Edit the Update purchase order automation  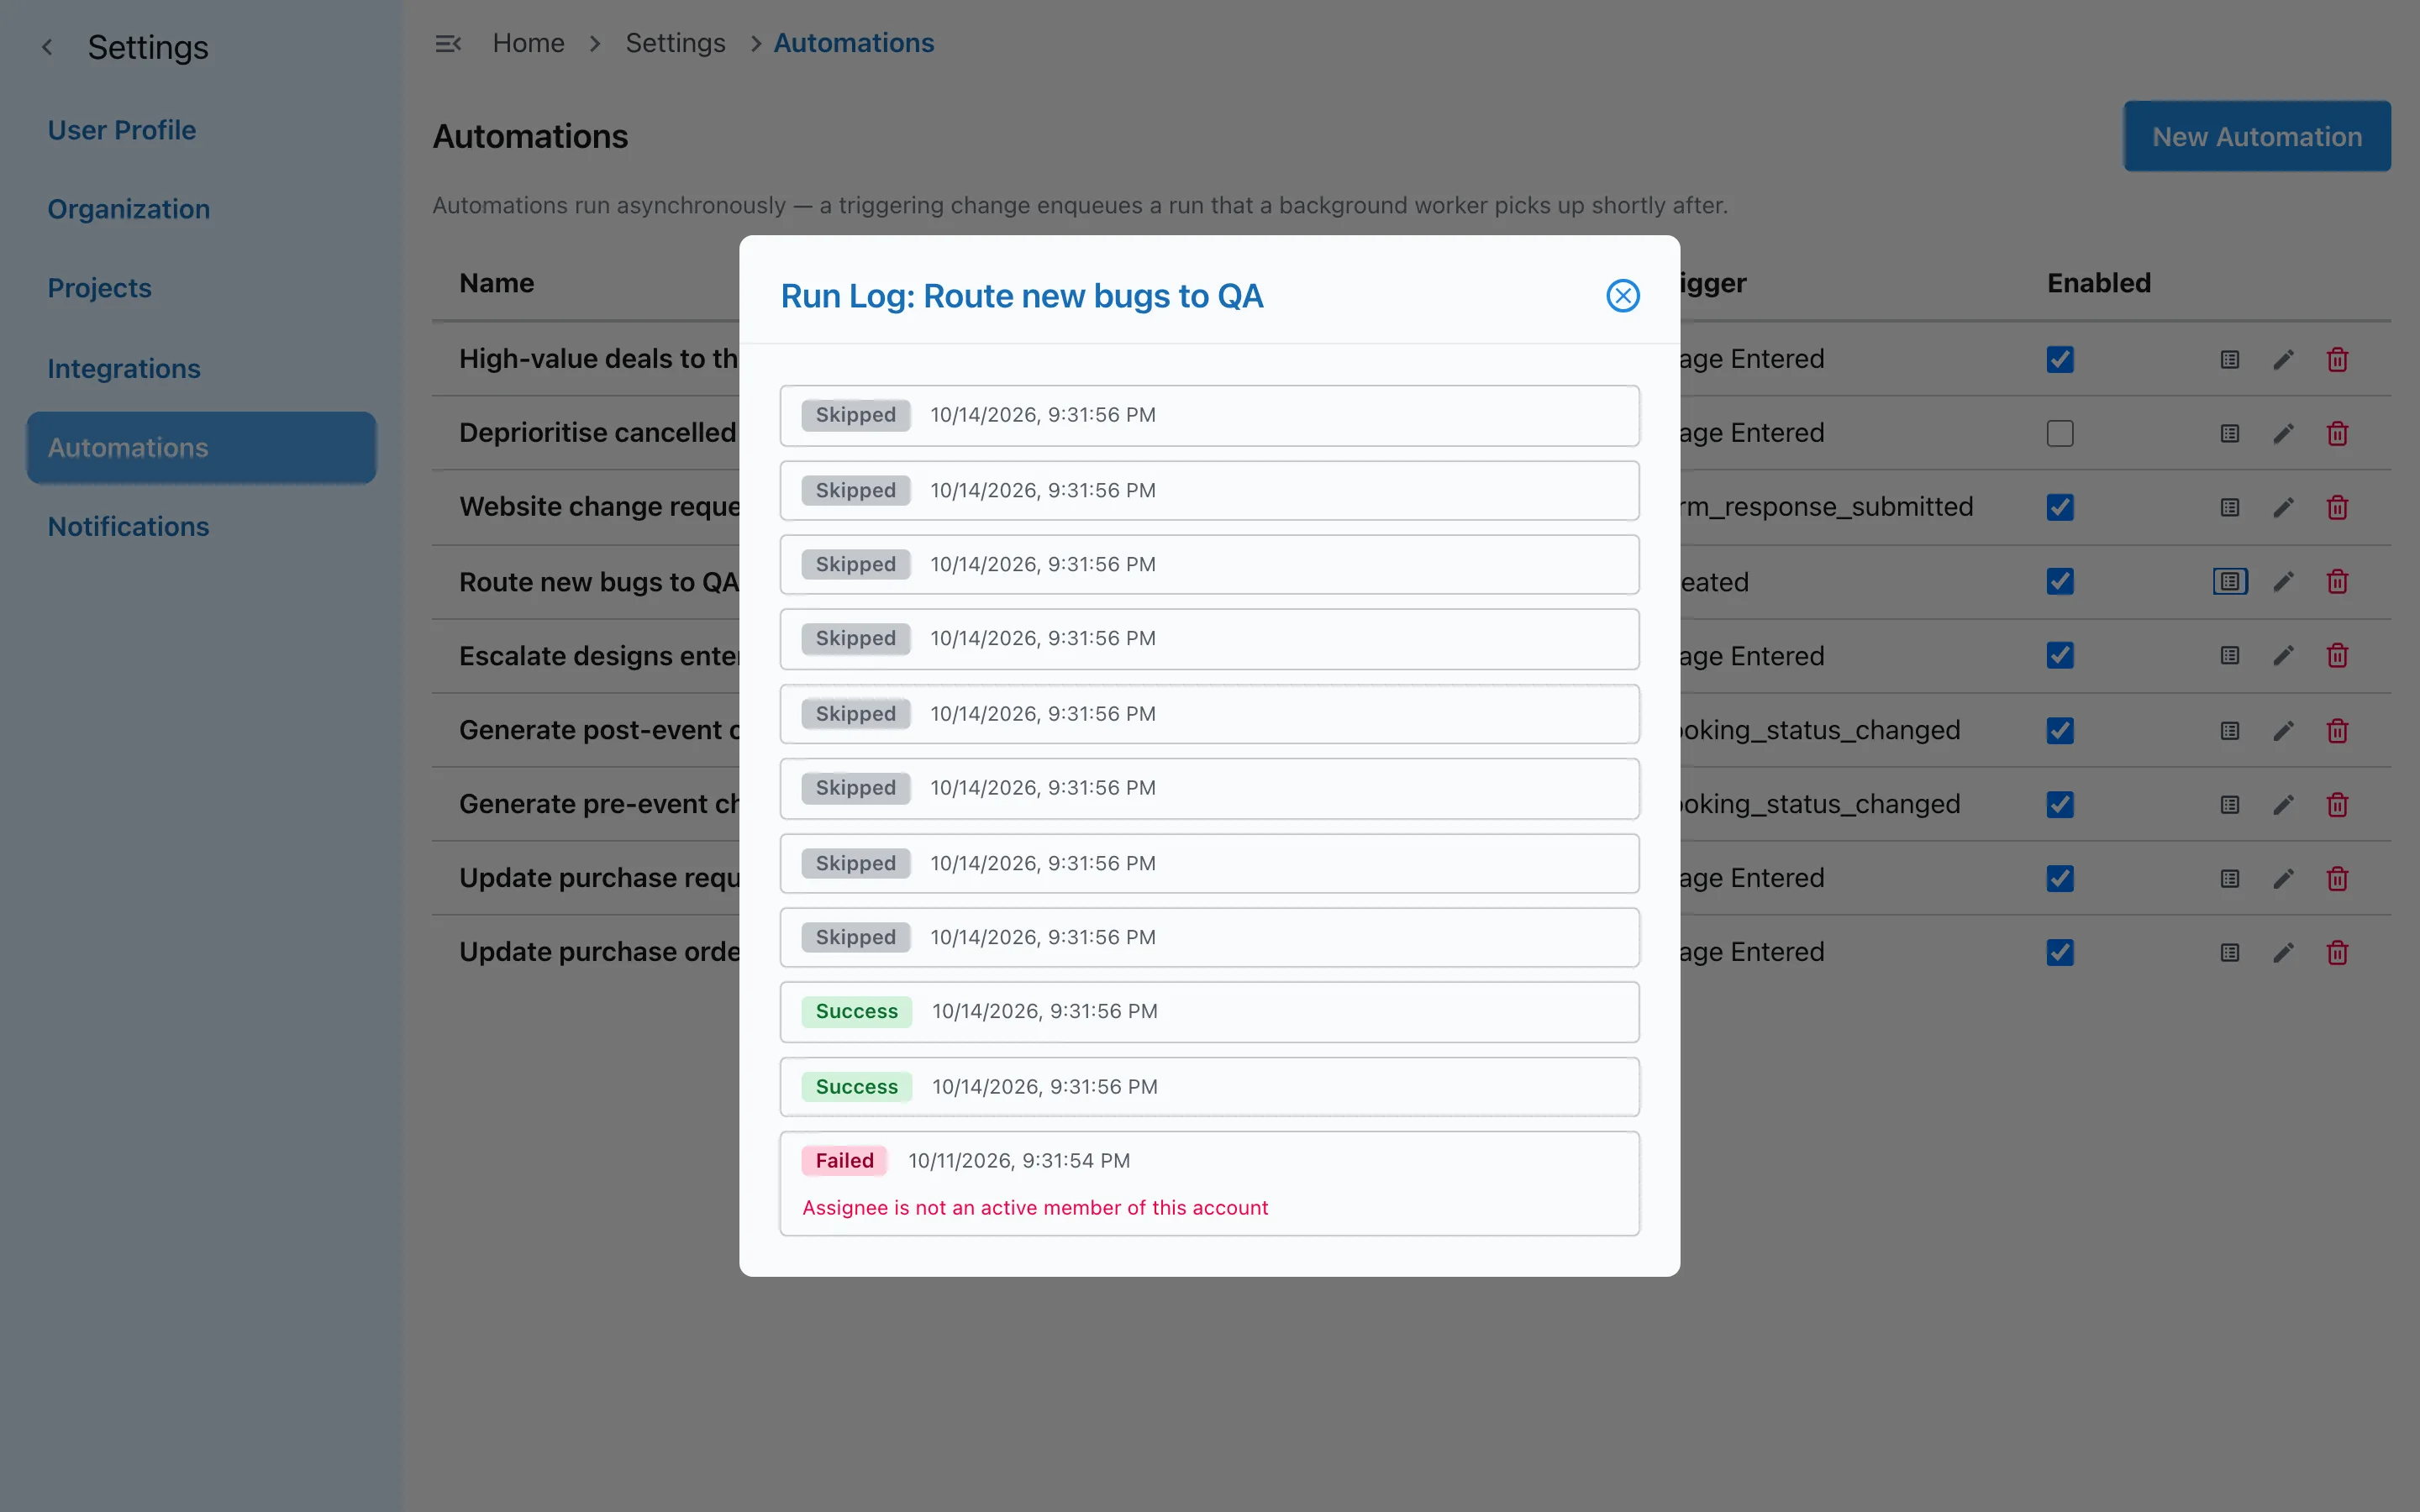[x=2283, y=953]
